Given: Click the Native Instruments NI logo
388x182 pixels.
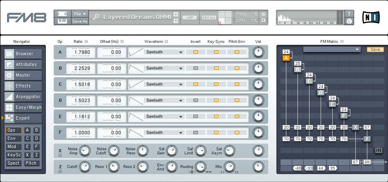Looking at the screenshot, I should pyautogui.click(x=371, y=17).
